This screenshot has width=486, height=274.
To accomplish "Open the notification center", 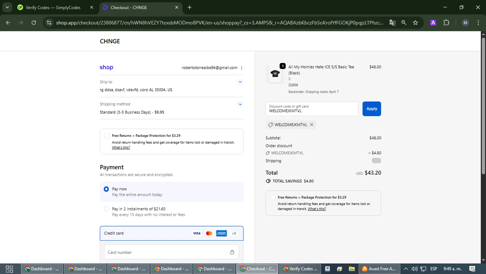I will coord(472,269).
